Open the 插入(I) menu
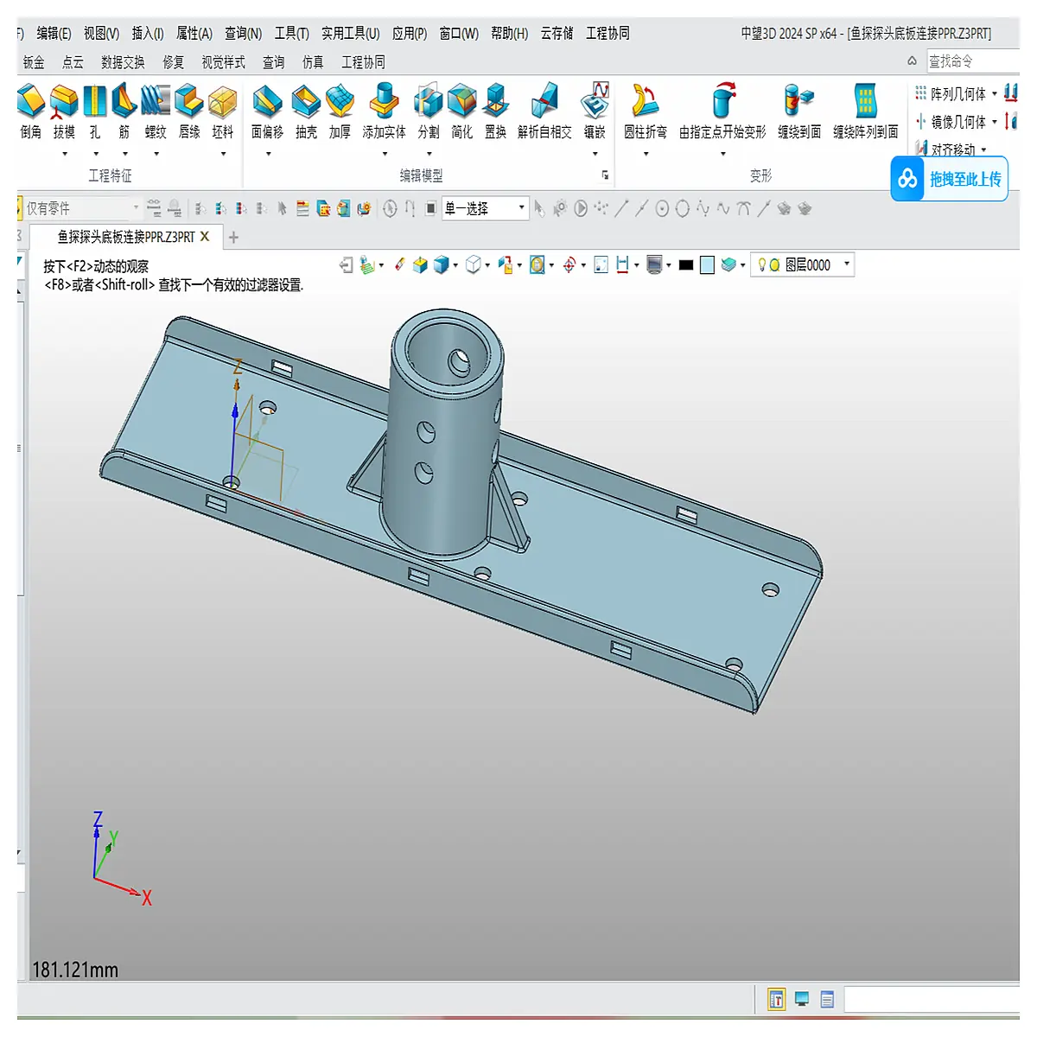Viewport: 1037px width, 1037px height. pyautogui.click(x=148, y=33)
